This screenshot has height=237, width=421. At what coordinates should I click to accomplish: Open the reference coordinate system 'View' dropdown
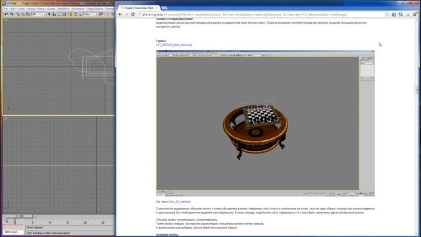(x=91, y=14)
